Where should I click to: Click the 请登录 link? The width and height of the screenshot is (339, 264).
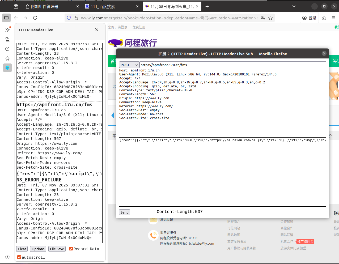(122, 27)
